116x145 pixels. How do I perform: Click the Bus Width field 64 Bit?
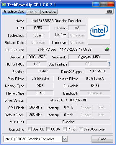[95, 86]
